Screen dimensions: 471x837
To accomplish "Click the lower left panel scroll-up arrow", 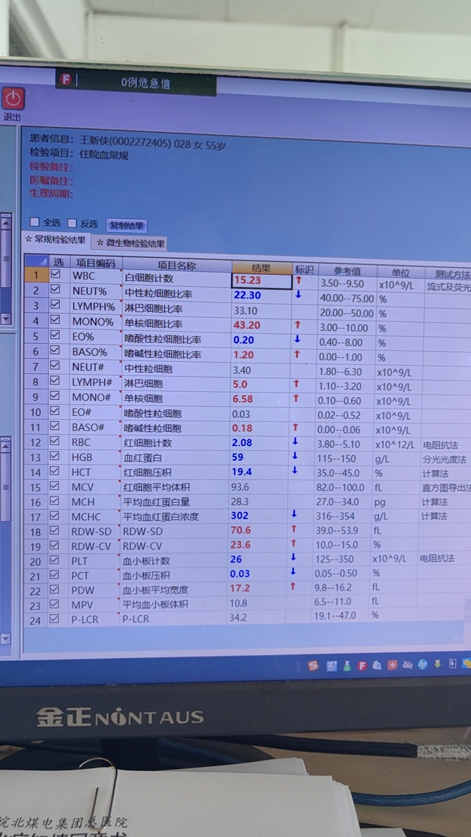I will click(x=6, y=446).
